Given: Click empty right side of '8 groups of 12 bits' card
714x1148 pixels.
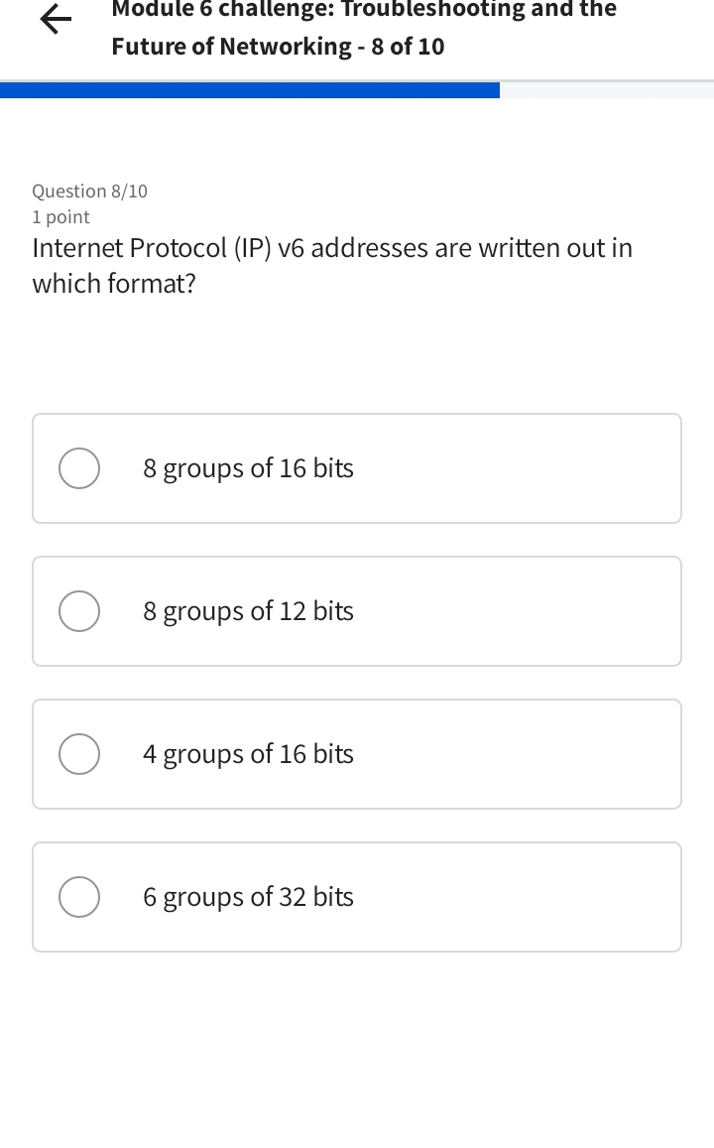Looking at the screenshot, I should pos(555,611).
